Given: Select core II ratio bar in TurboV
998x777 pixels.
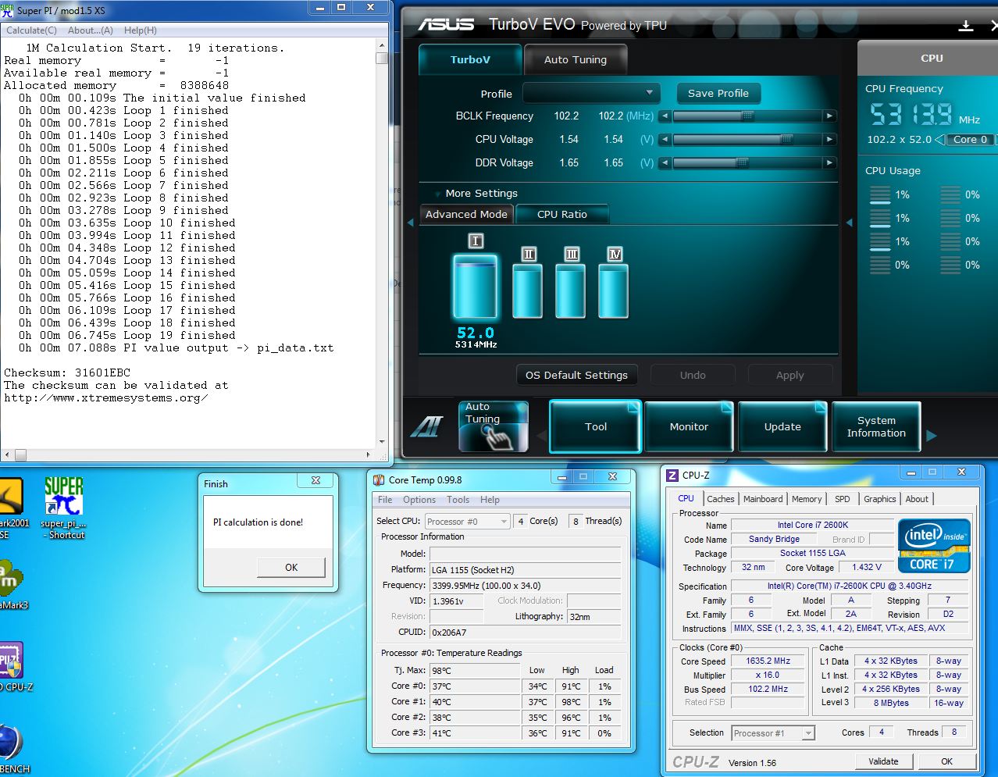Looking at the screenshot, I should 527,290.
